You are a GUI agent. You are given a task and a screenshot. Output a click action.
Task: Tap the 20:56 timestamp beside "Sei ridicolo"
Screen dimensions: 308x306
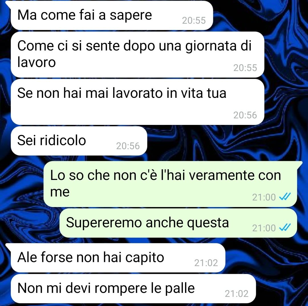coord(128,146)
